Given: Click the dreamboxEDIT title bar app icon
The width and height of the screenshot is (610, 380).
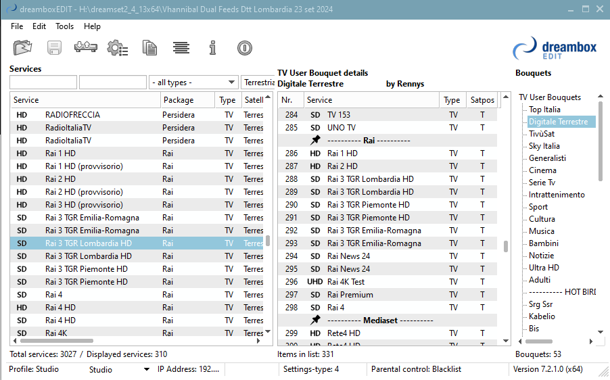Looking at the screenshot, I should [11, 9].
